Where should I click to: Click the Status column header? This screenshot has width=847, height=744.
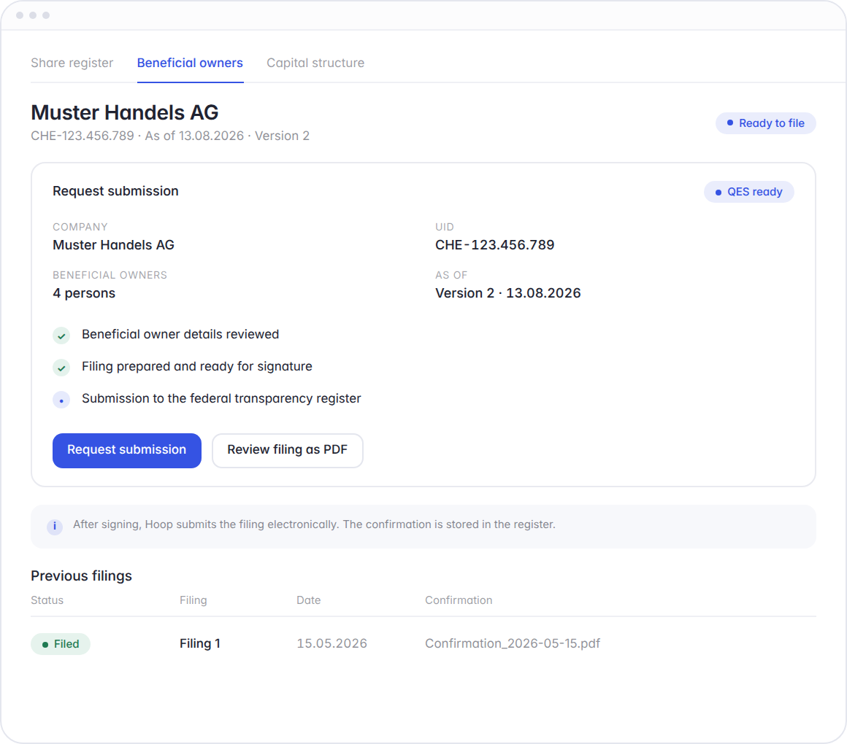47,600
